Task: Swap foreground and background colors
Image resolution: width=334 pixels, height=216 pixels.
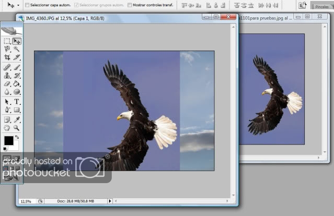Action: [x=17, y=137]
